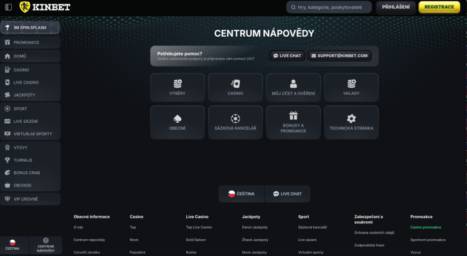
Task: Open the Výběry help category
Action: 177,87
